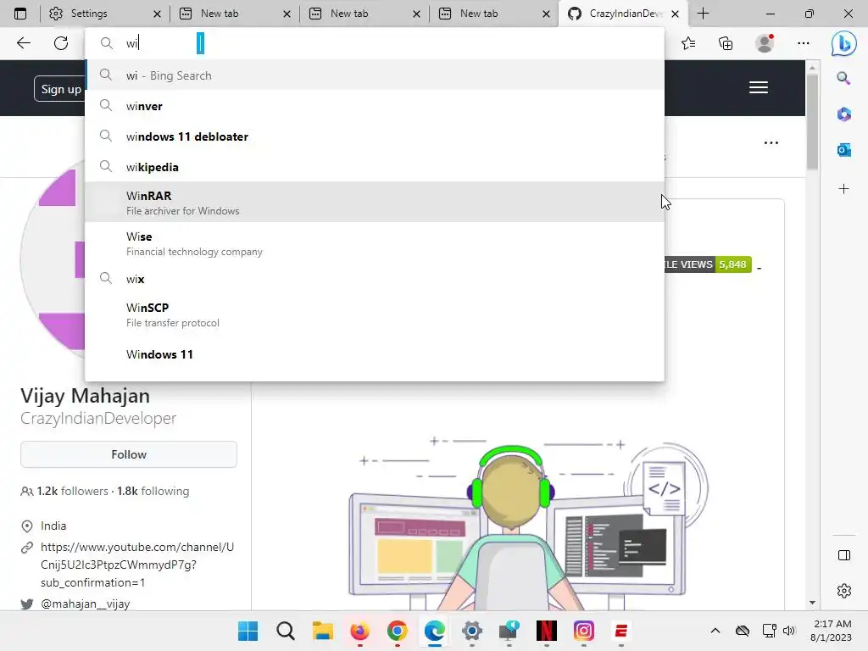The height and width of the screenshot is (651, 868).
Task: Reload the page with Refresh icon
Action: pyautogui.click(x=61, y=43)
